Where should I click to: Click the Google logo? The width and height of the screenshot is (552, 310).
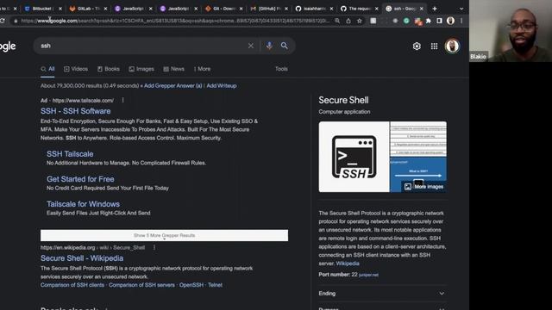pyautogui.click(x=8, y=46)
